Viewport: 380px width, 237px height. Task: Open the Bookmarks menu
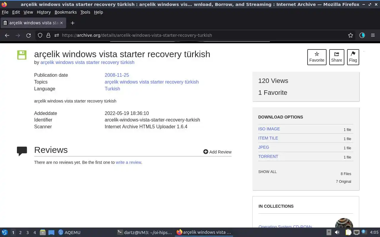pos(66,12)
